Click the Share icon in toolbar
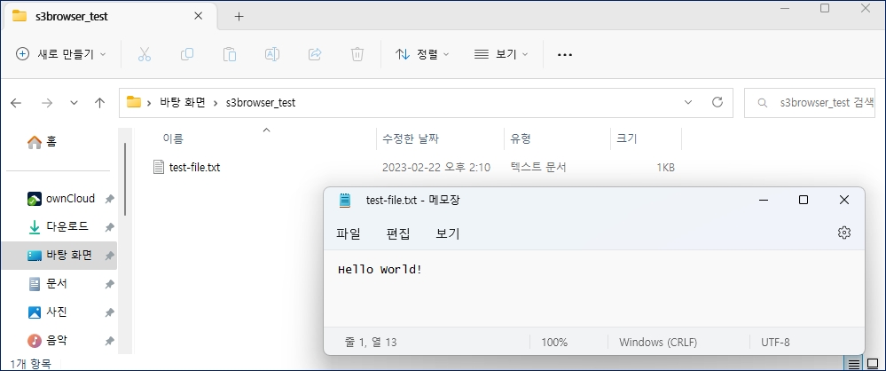 pos(315,54)
